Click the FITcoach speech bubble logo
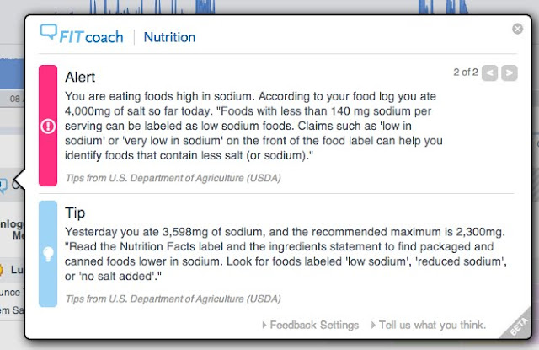The image size is (539, 350). point(49,35)
